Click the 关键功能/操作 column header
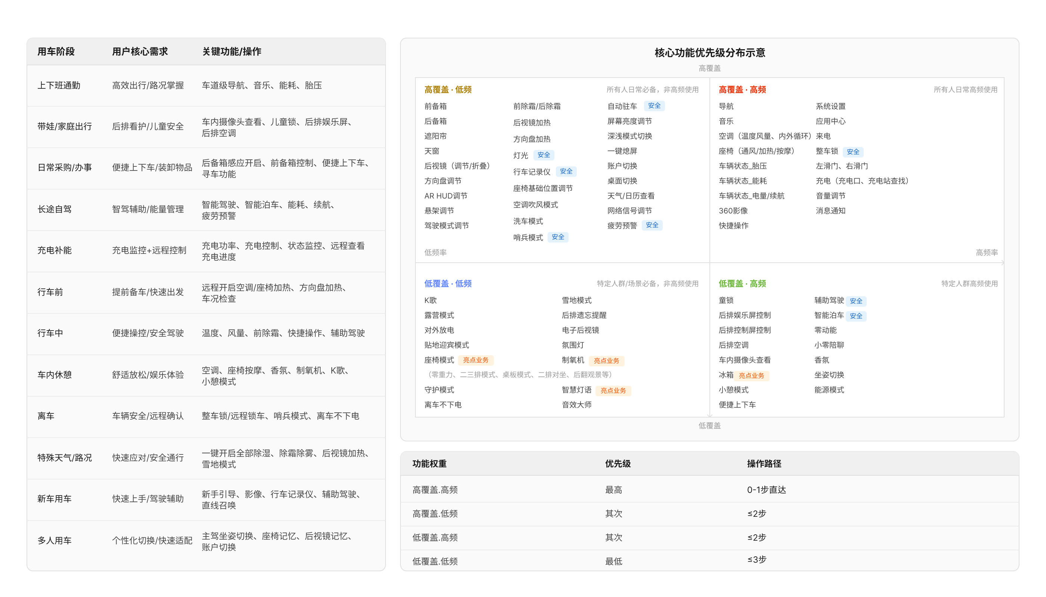Image resolution: width=1046 pixels, height=597 pixels. pos(232,51)
